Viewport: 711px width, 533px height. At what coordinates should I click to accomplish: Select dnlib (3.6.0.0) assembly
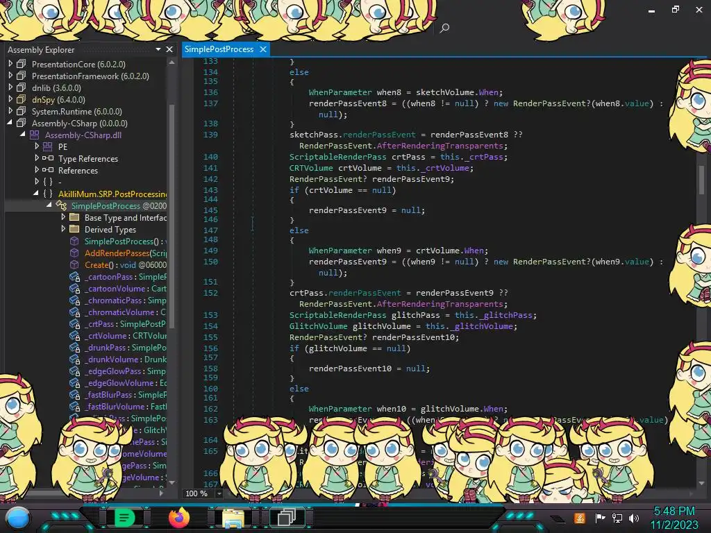point(56,88)
